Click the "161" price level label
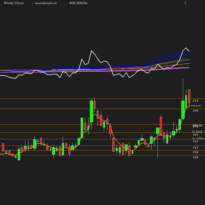Screen dimensions: 205x205 pyautogui.click(x=196, y=135)
